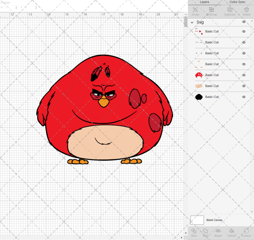Screen dimensions: 254x240
Task: Click the layers panel scroll up arrow
Action: pyautogui.click(x=252, y=21)
